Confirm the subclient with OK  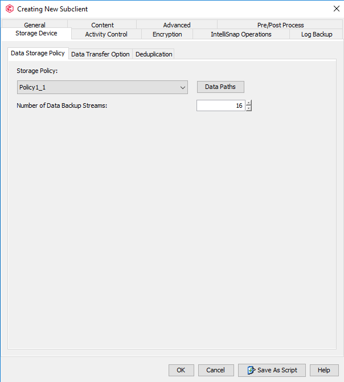click(x=181, y=370)
